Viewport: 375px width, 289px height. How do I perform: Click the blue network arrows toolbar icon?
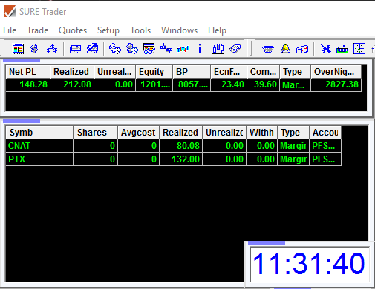tap(52, 49)
